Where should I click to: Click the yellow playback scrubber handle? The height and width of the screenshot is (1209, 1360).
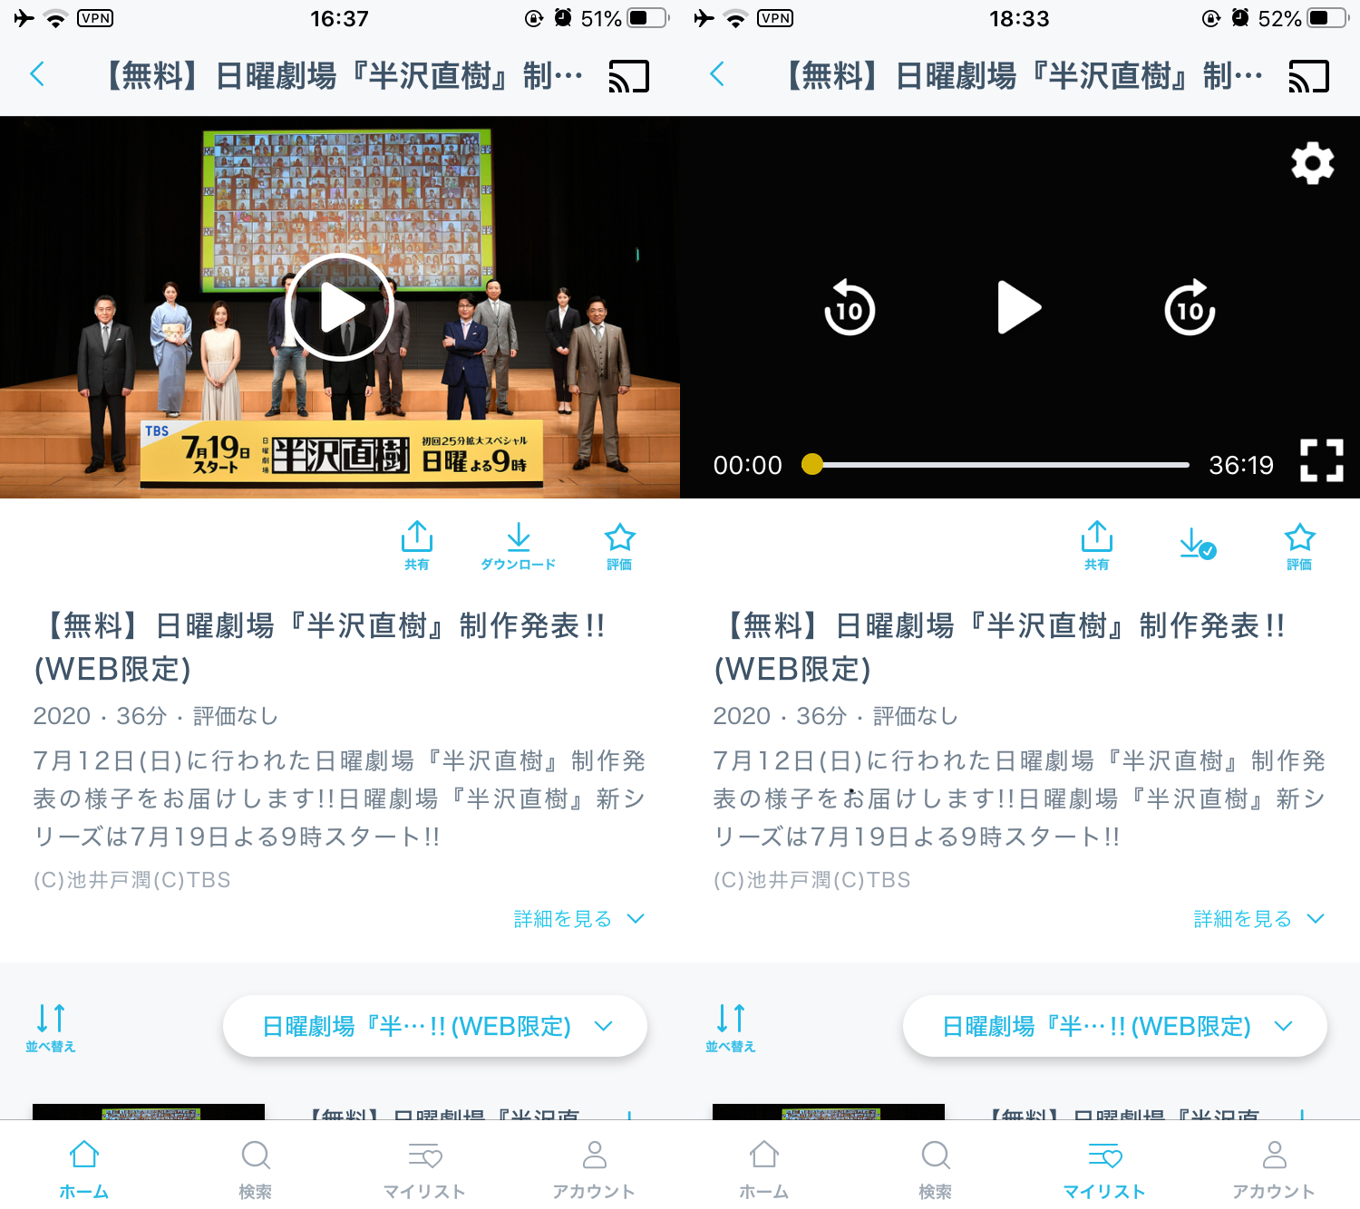[x=812, y=464]
